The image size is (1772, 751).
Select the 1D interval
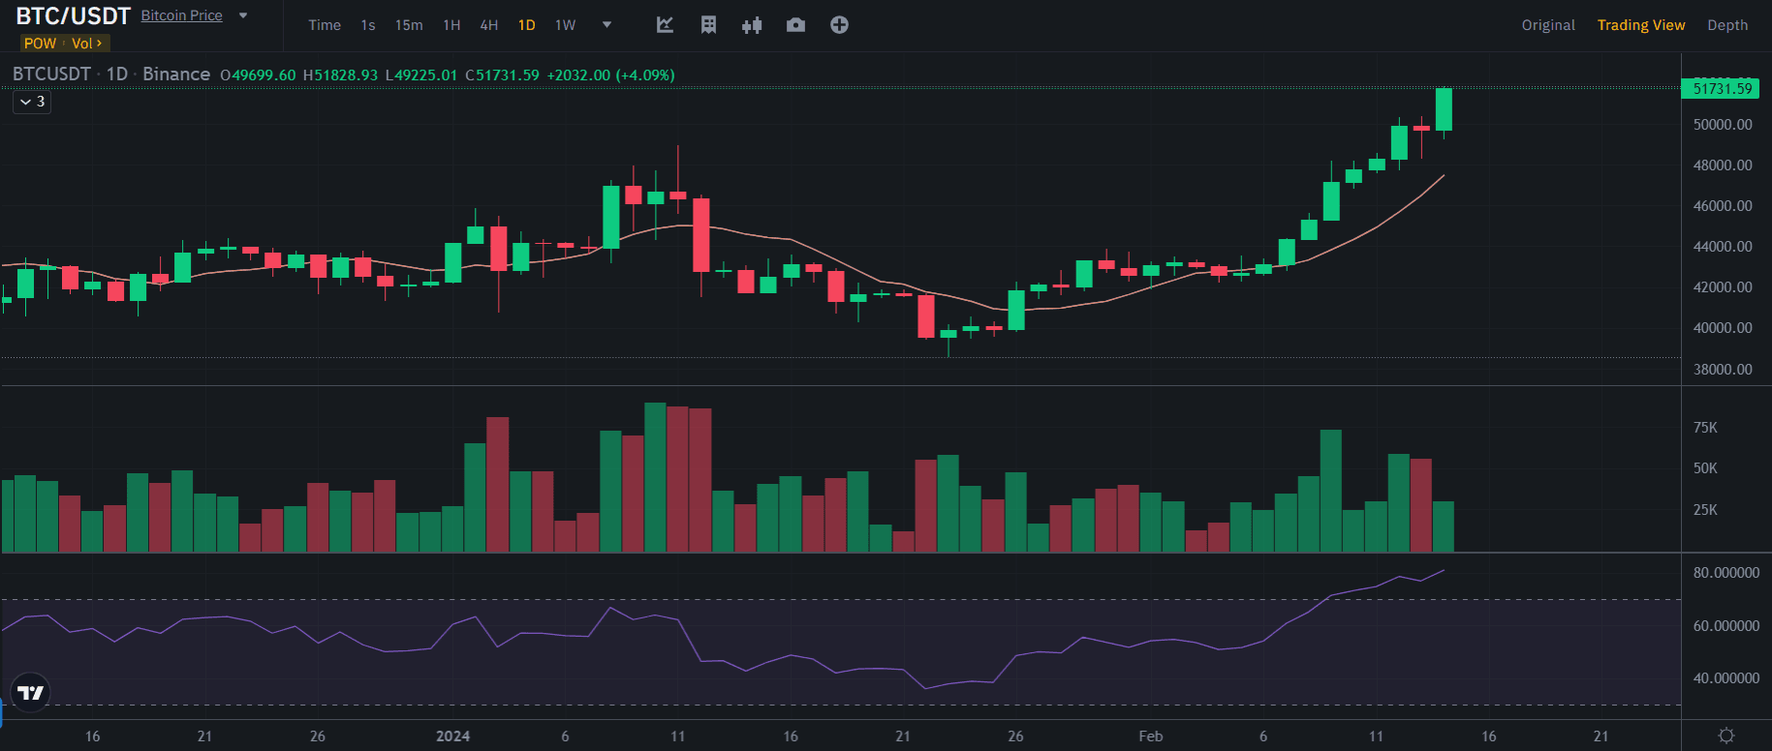526,25
